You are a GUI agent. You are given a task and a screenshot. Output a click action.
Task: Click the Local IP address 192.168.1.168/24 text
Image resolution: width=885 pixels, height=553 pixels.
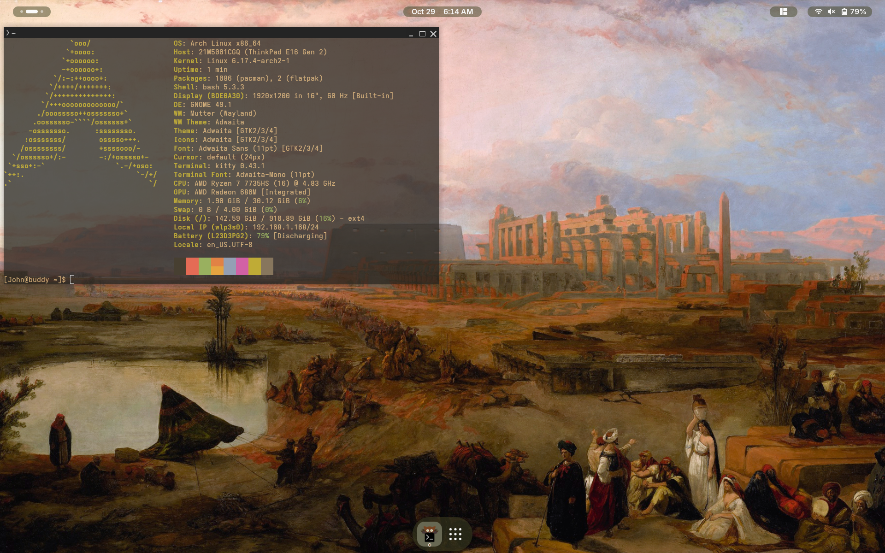tap(285, 227)
